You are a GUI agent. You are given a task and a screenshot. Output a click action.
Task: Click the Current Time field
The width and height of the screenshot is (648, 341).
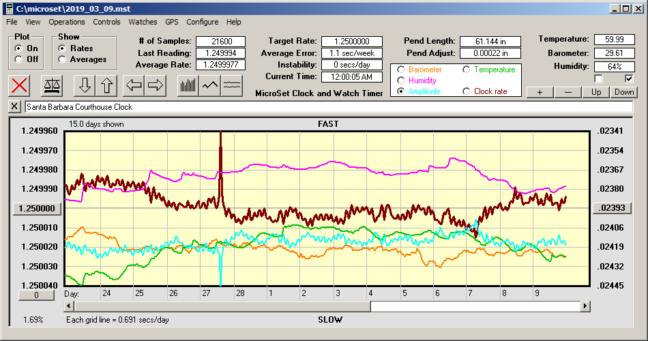(352, 76)
